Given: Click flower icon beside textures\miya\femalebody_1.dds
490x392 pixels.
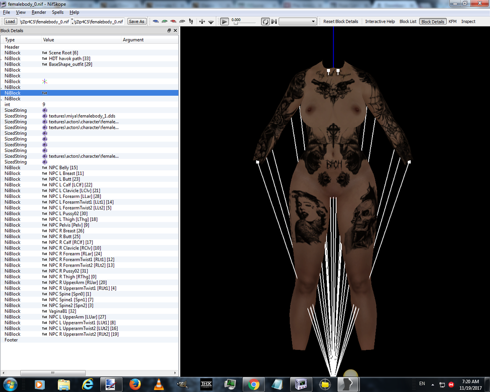Looking at the screenshot, I should (45, 116).
